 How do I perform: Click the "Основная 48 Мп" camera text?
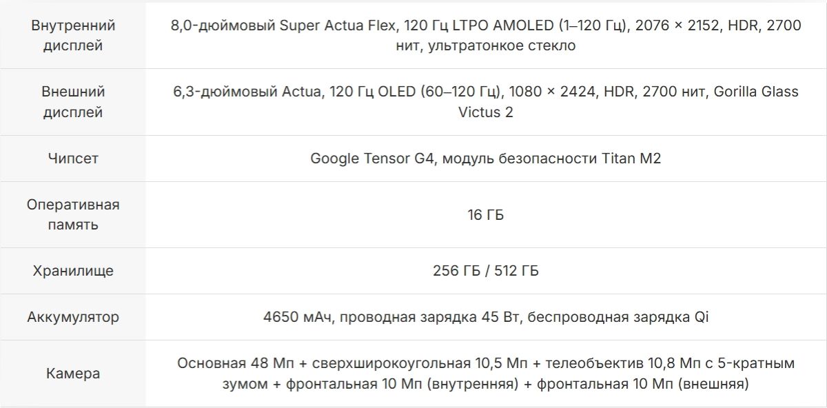tap(232, 363)
